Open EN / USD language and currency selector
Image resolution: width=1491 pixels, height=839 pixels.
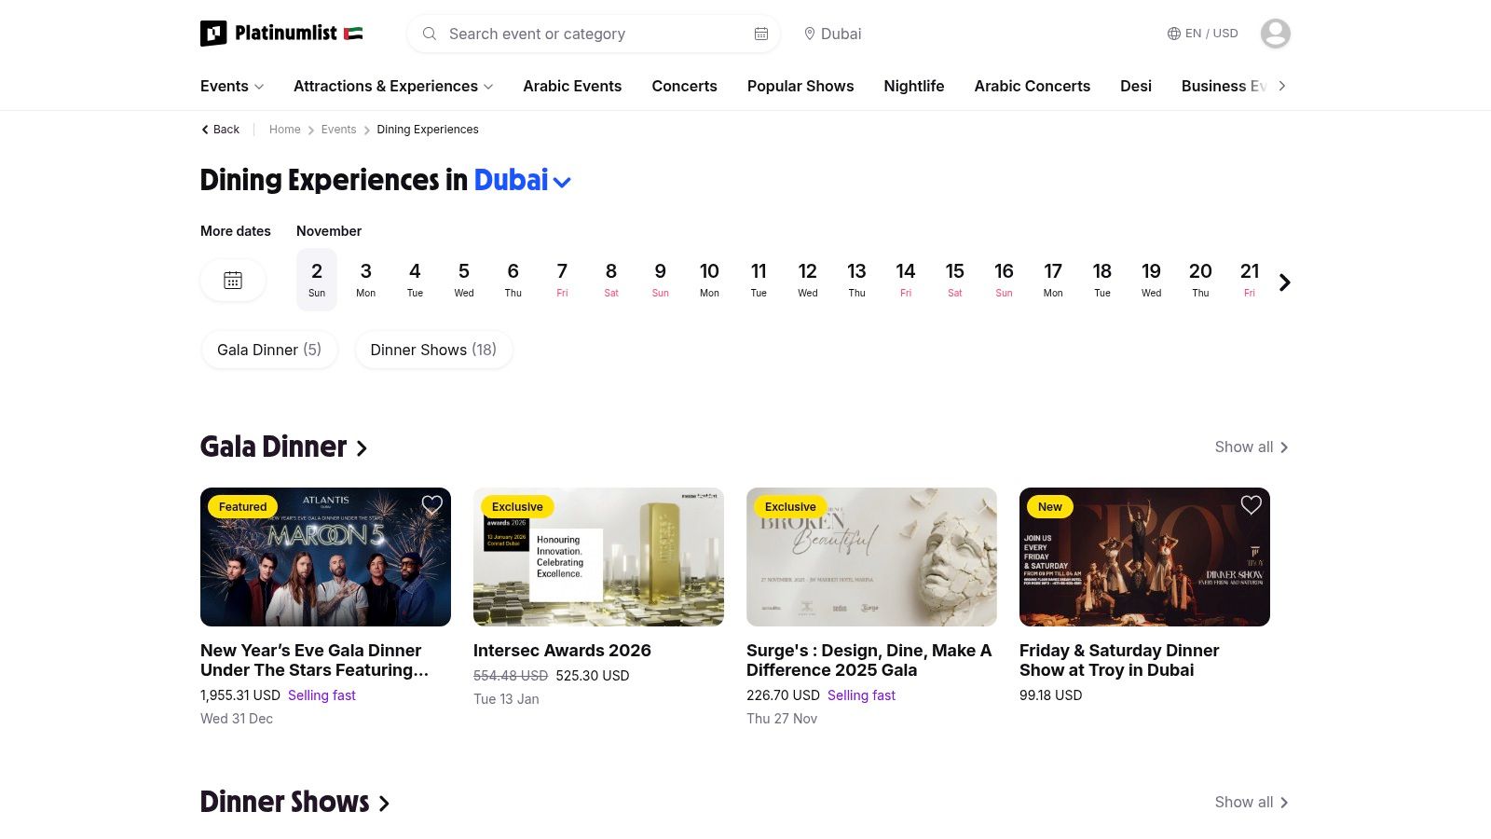pos(1202,34)
